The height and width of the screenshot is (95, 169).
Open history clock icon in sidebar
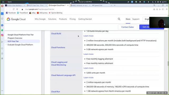click(2, 54)
